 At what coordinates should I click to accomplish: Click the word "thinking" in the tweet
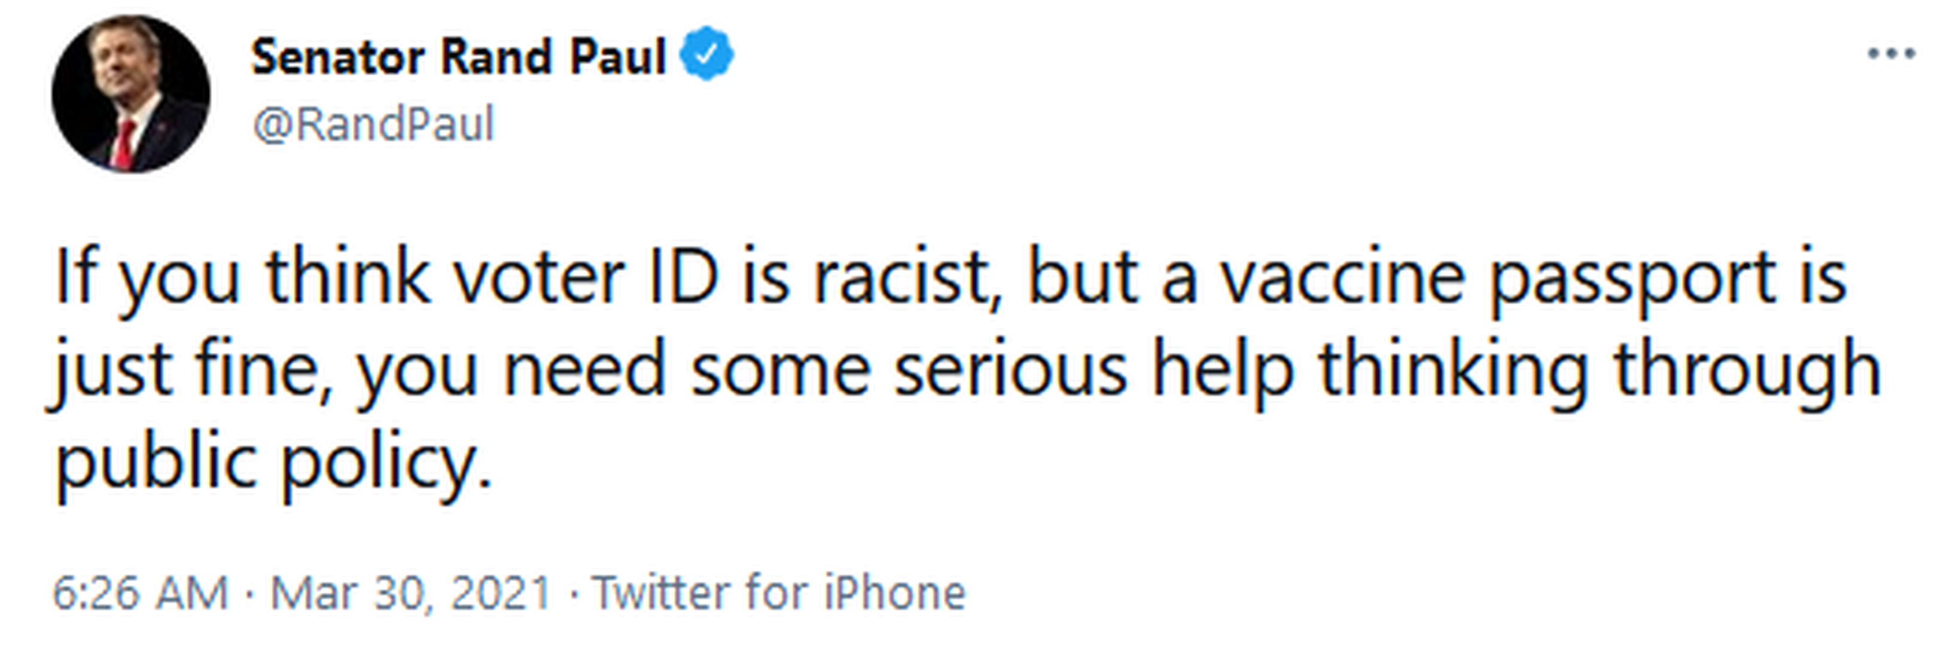pyautogui.click(x=1452, y=370)
